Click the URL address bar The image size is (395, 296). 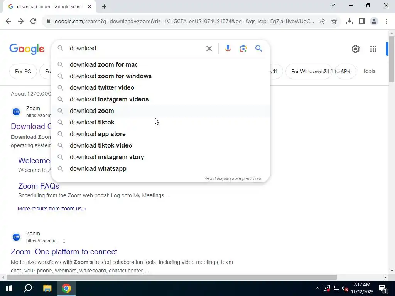coord(184,22)
